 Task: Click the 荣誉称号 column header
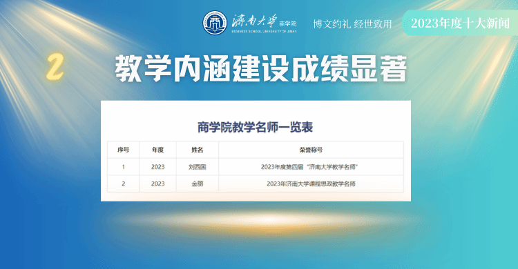click(311, 150)
